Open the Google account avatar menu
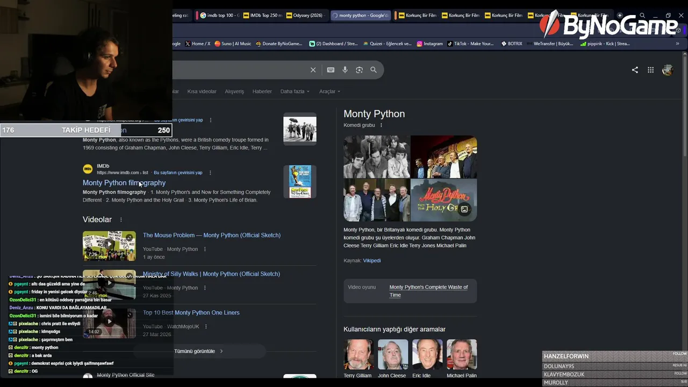This screenshot has width=688, height=387. pyautogui.click(x=668, y=70)
